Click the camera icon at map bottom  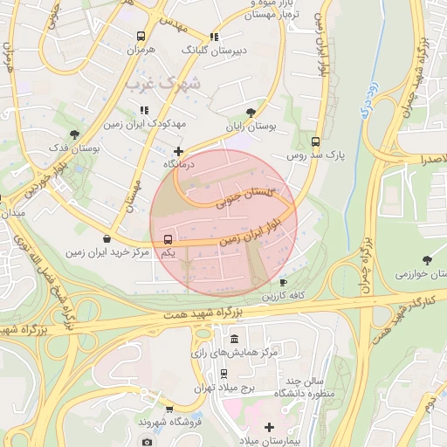[x=147, y=443]
